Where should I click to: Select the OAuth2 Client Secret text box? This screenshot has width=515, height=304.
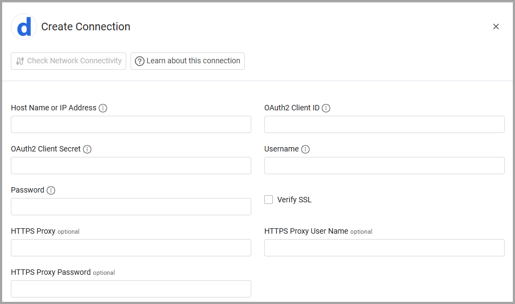pyautogui.click(x=131, y=166)
